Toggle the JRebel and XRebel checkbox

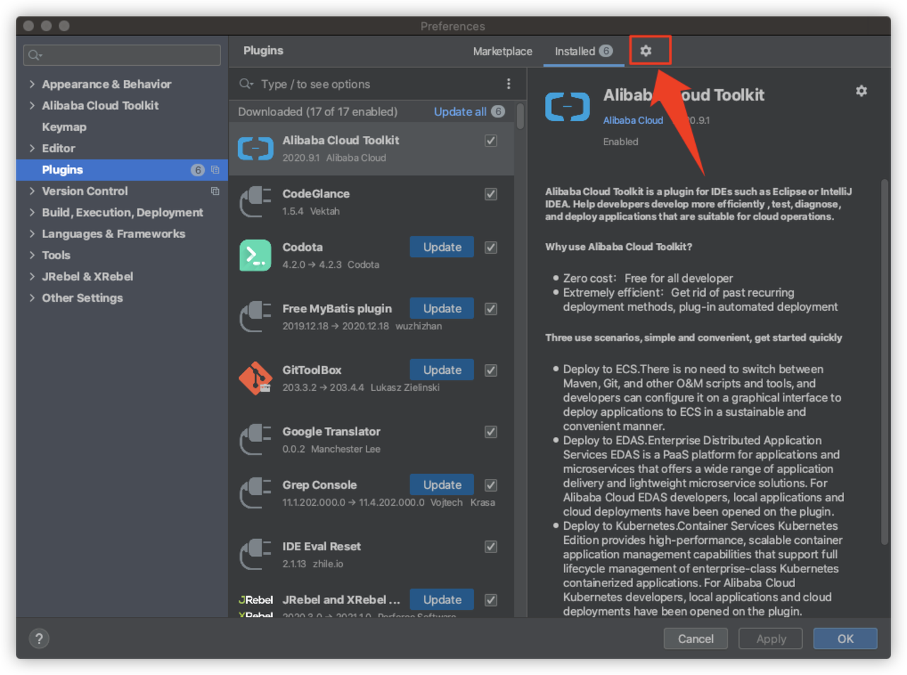pos(490,600)
